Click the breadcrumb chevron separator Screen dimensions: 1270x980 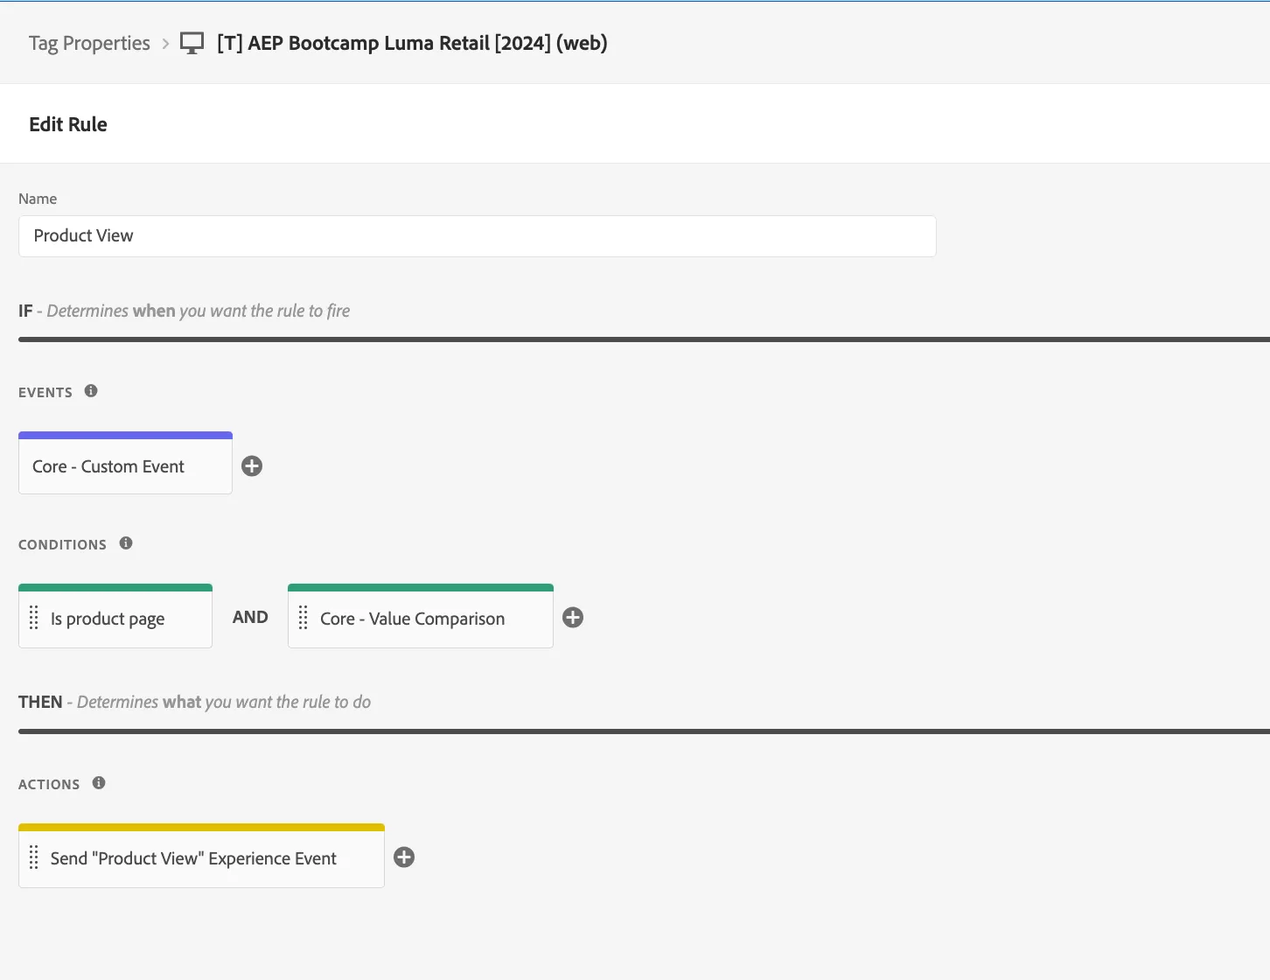pos(165,43)
